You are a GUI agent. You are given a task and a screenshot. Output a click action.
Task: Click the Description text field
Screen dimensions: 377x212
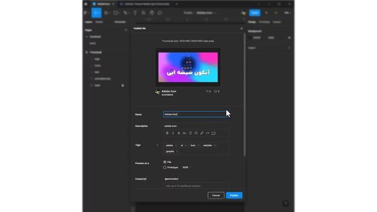(196, 126)
